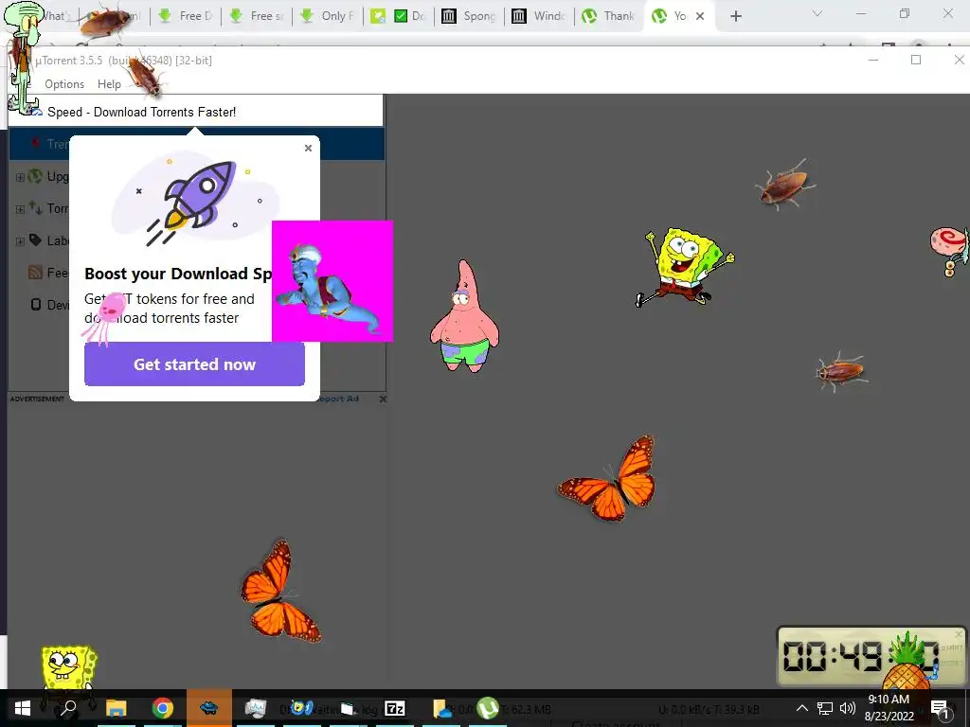Screen dimensions: 970x727
Task: Open the Options menu in µTorrent
Action: point(64,84)
